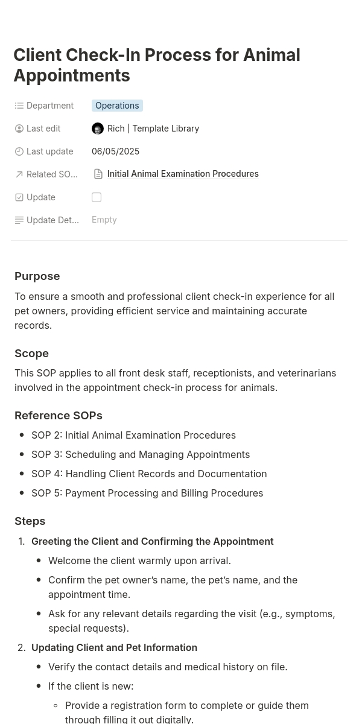Click the Last update clock icon
Screen dimensions: 362x724
pyautogui.click(x=19, y=151)
